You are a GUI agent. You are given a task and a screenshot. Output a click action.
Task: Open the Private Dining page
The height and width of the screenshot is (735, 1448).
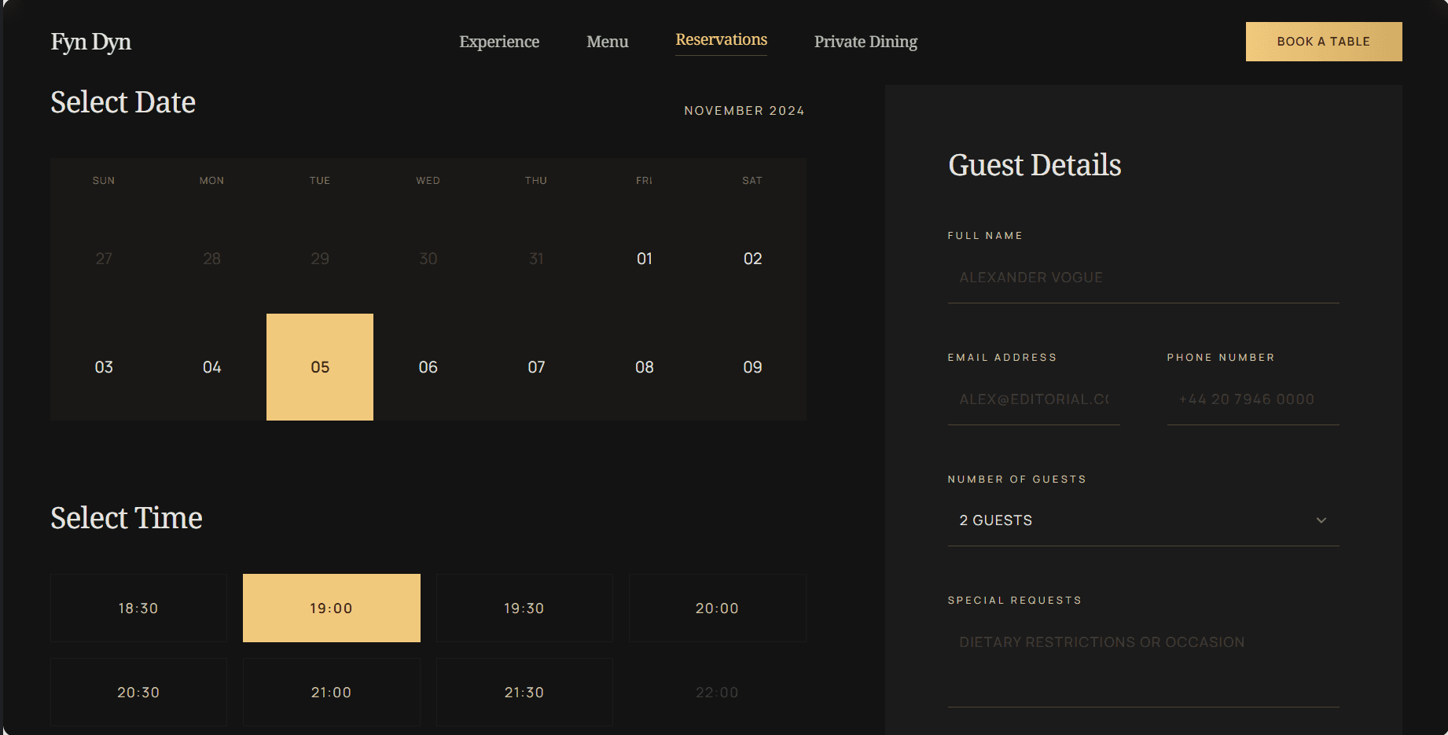click(865, 41)
